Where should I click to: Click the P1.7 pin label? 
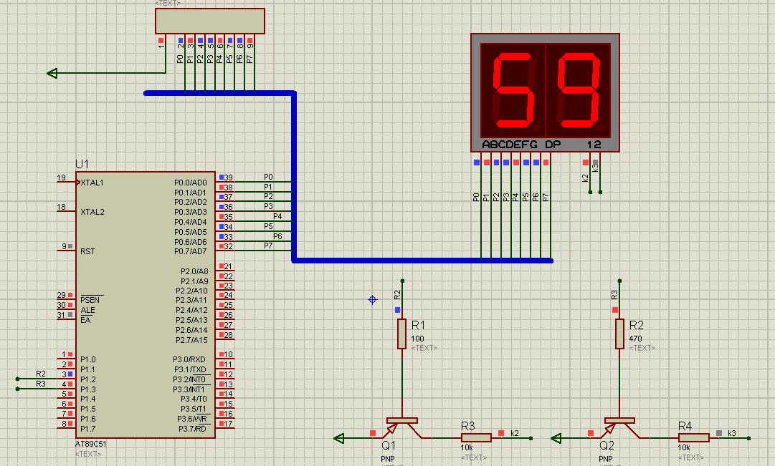click(88, 429)
